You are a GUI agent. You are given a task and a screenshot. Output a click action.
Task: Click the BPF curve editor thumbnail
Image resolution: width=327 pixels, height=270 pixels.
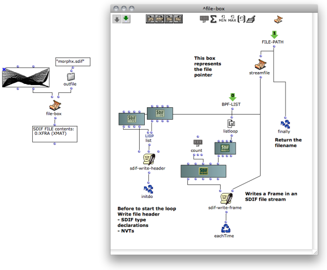tap(26, 77)
